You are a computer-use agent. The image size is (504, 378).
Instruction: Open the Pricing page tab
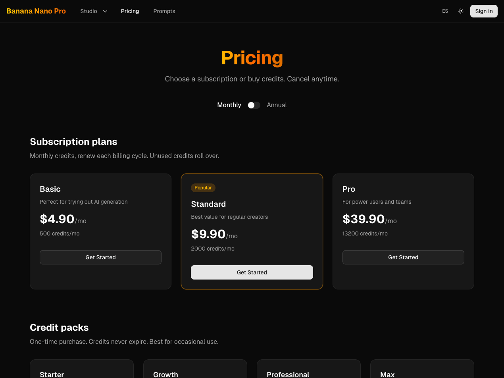pyautogui.click(x=130, y=11)
